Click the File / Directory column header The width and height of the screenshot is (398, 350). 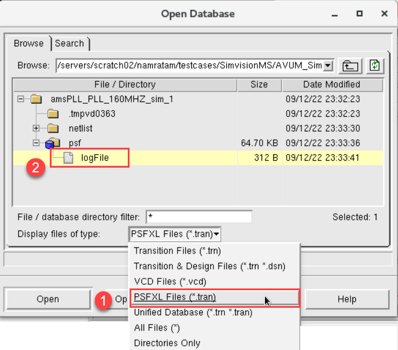point(125,84)
